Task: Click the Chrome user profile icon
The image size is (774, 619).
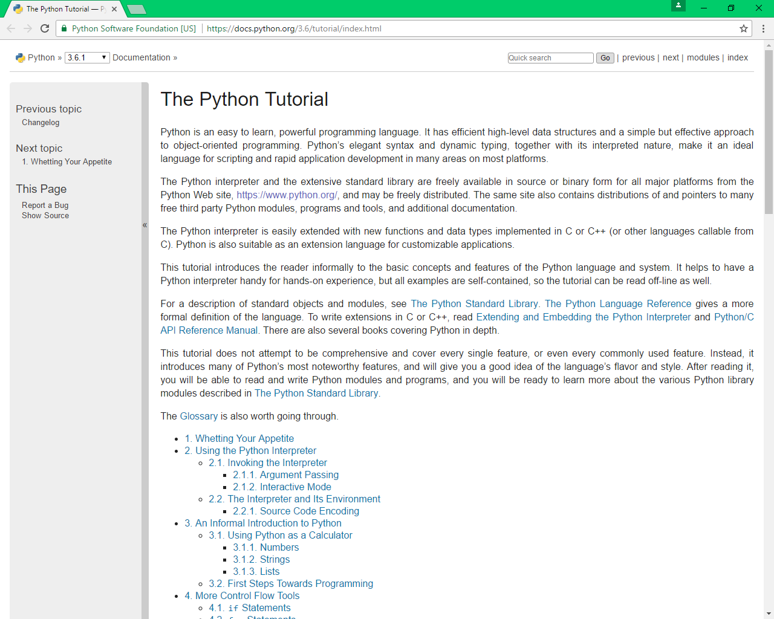Action: coord(678,5)
